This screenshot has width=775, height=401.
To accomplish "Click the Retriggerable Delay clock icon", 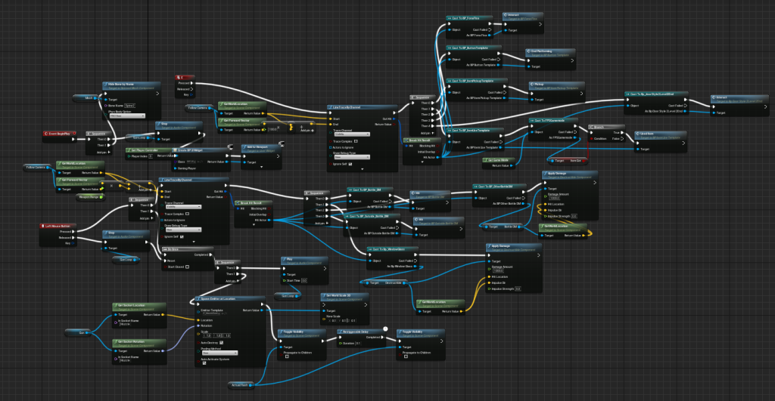I will 384,329.
